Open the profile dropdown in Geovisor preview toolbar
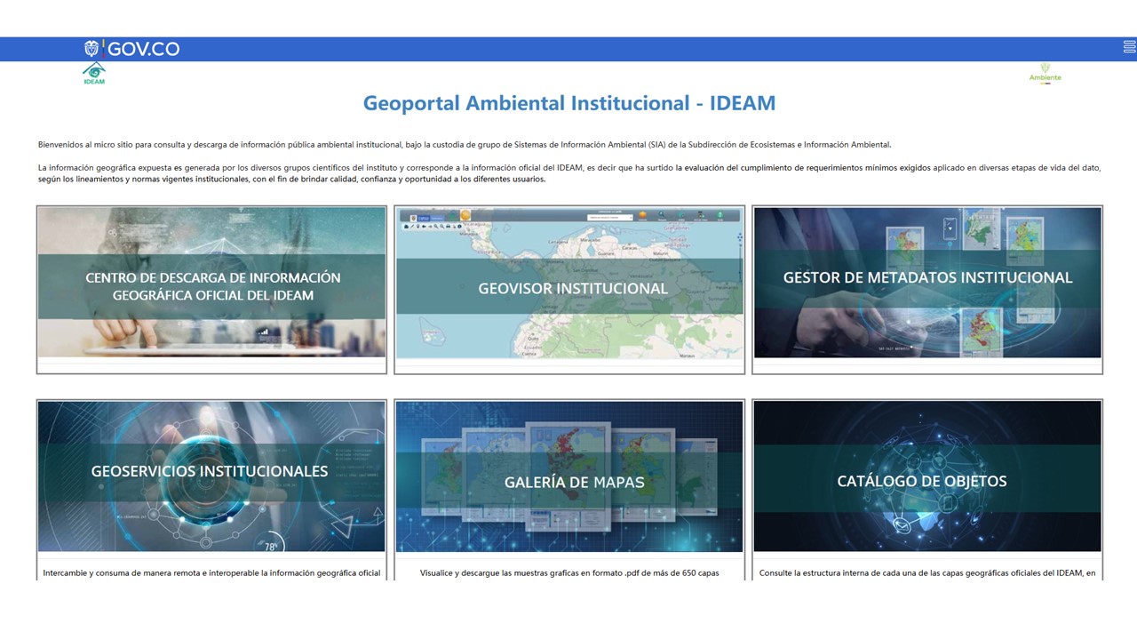The width and height of the screenshot is (1137, 640). click(x=609, y=217)
